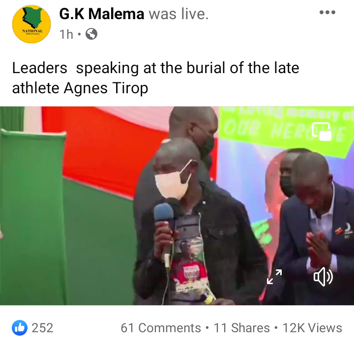View the 252 reactions list

[42, 328]
